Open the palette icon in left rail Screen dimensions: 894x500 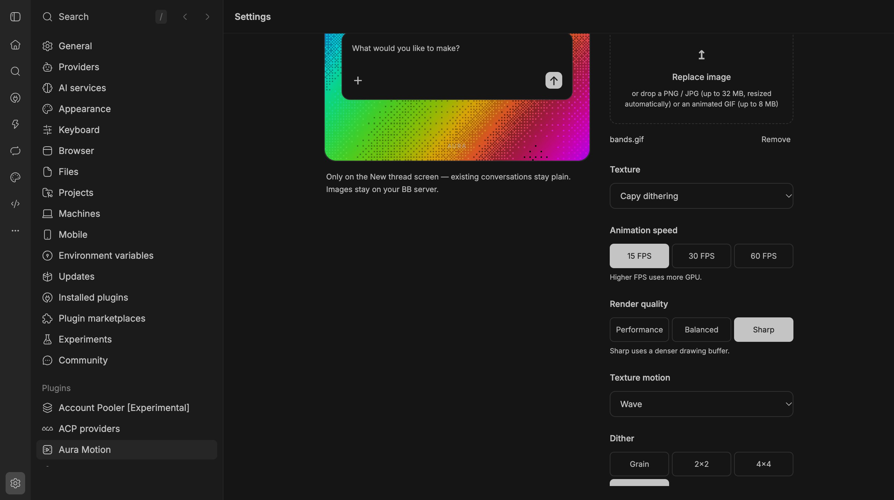pyautogui.click(x=15, y=177)
